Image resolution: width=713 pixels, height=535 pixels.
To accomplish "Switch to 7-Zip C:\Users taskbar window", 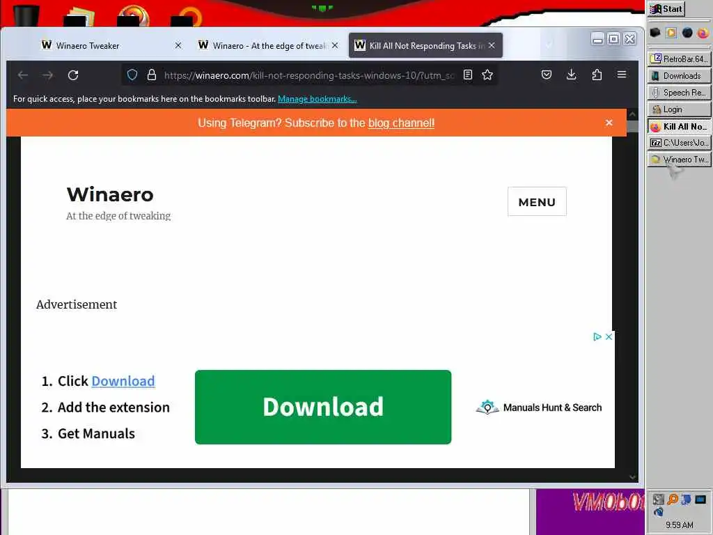I will tap(679, 143).
